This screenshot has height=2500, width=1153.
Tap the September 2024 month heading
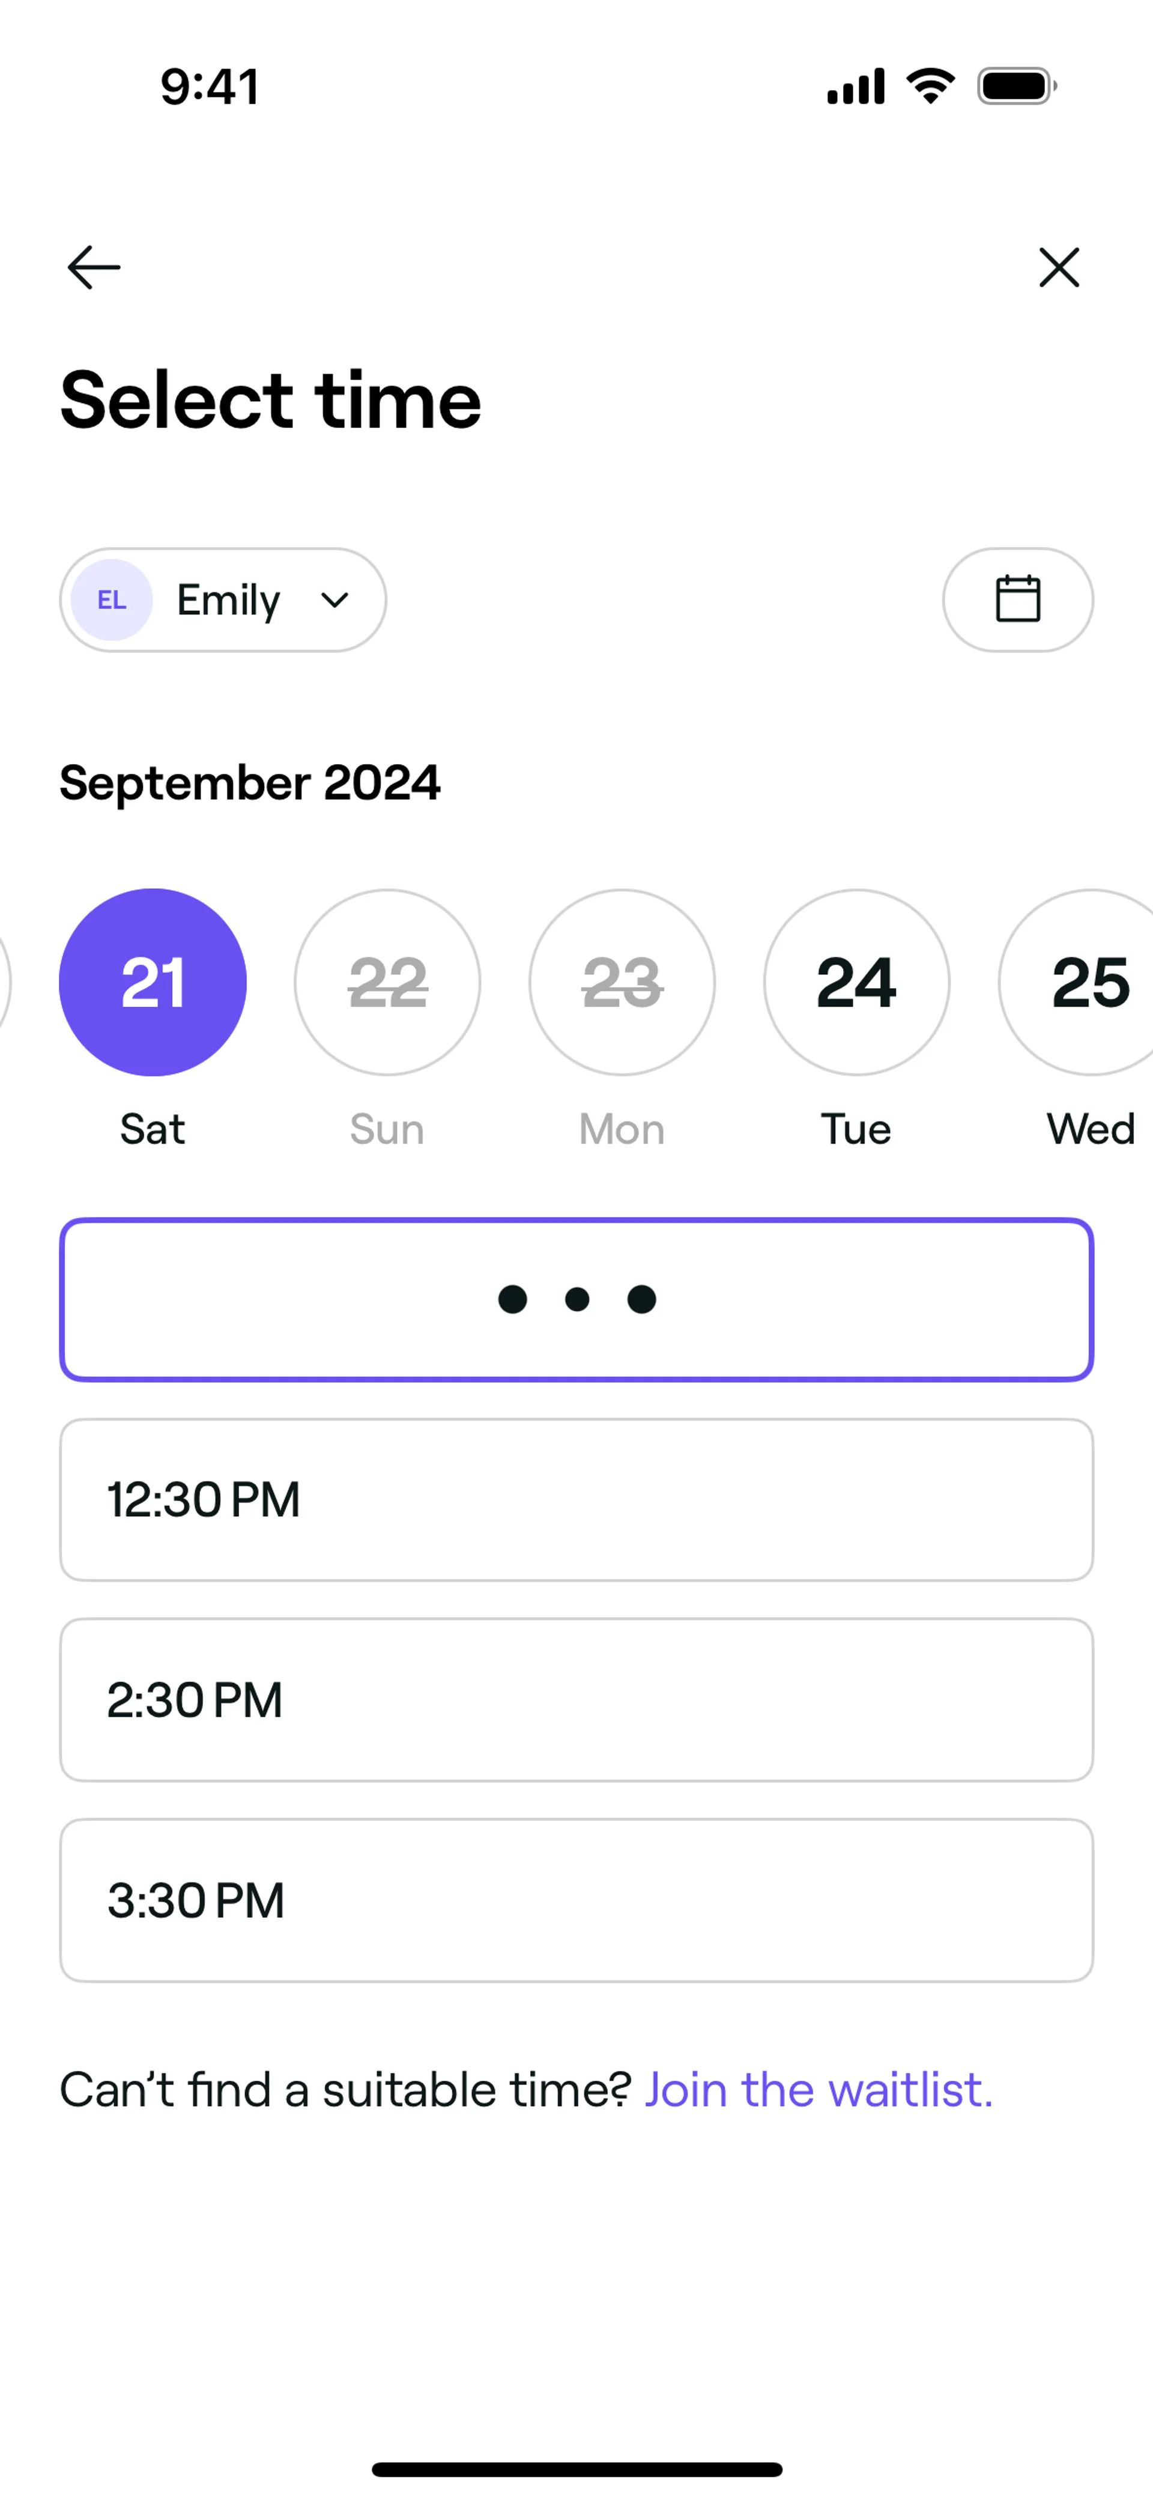coord(250,782)
